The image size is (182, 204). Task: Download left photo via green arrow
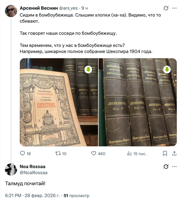coord(88,70)
